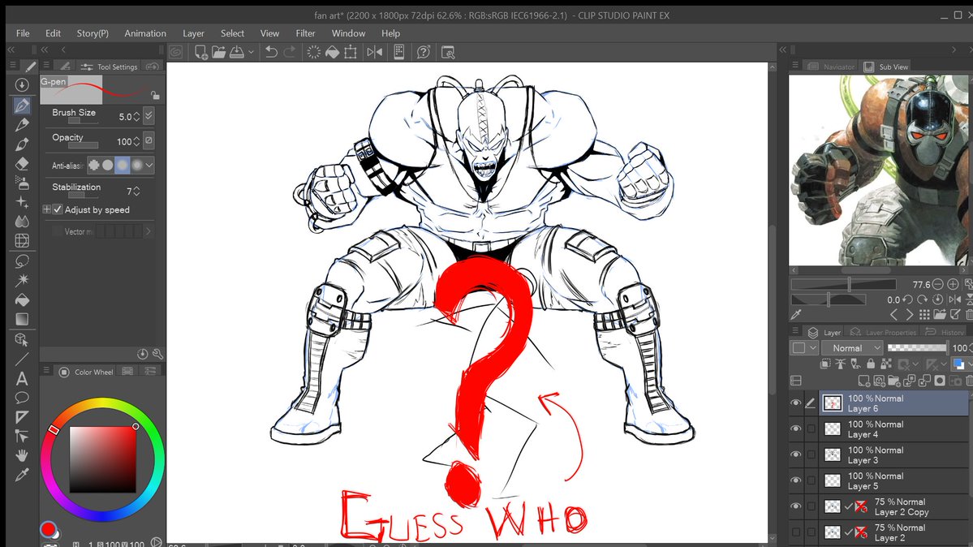973x547 pixels.
Task: Click the Flip horizontal icon in command bar
Action: [375, 52]
